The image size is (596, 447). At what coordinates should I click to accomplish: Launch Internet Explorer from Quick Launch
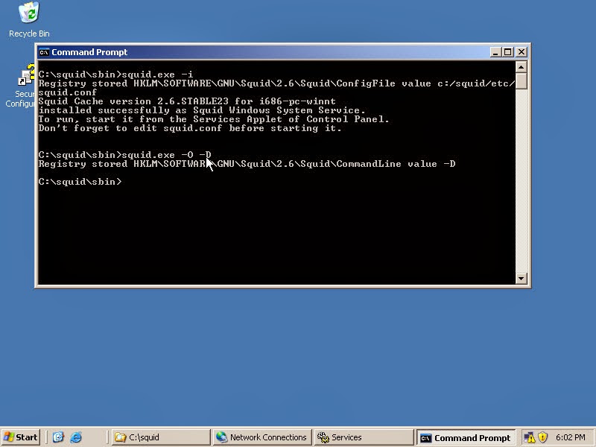point(76,437)
